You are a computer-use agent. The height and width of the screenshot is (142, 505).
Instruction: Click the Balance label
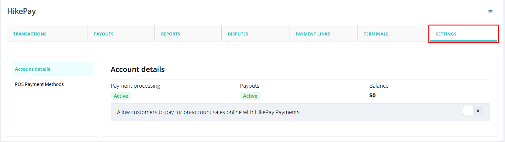379,86
